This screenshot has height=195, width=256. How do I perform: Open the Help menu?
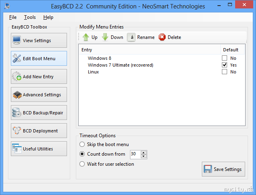click(x=48, y=17)
